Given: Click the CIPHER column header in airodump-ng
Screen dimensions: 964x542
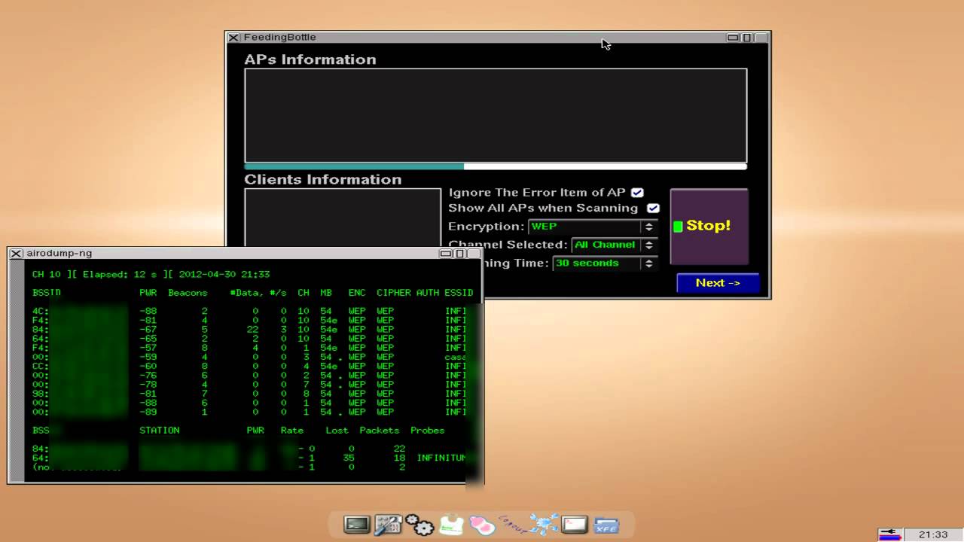Looking at the screenshot, I should point(394,293).
